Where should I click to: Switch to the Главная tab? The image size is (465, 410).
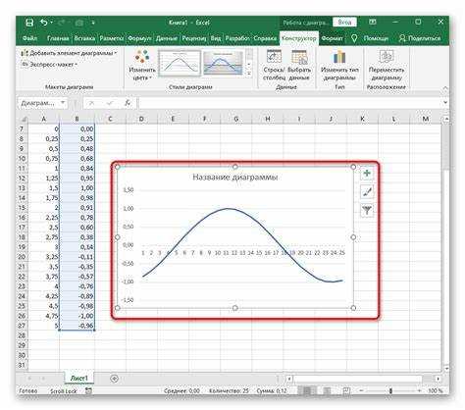point(58,38)
